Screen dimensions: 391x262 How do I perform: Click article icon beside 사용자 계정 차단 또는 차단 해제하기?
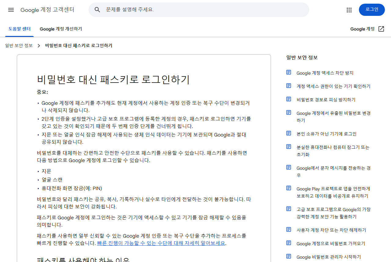coord(289,229)
